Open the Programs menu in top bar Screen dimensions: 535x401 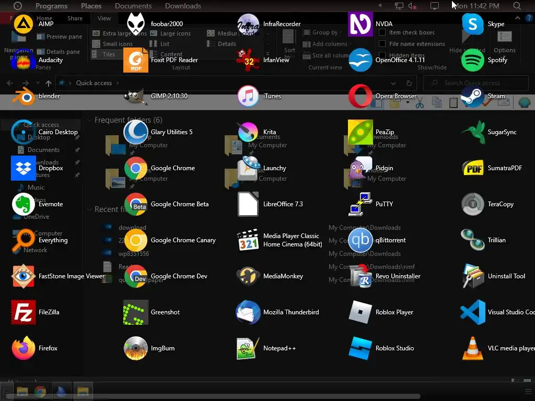click(52, 6)
